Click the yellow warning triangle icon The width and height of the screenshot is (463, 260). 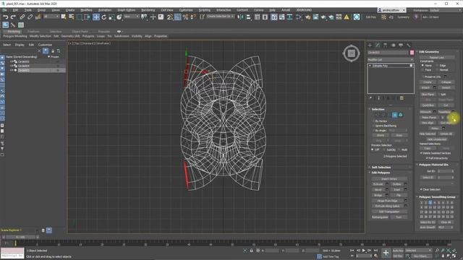tap(347, 17)
